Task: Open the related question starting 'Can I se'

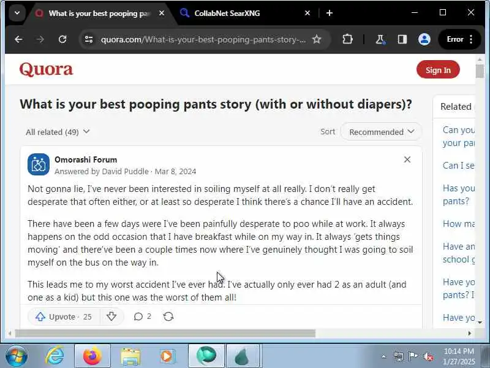Action: 458,166
